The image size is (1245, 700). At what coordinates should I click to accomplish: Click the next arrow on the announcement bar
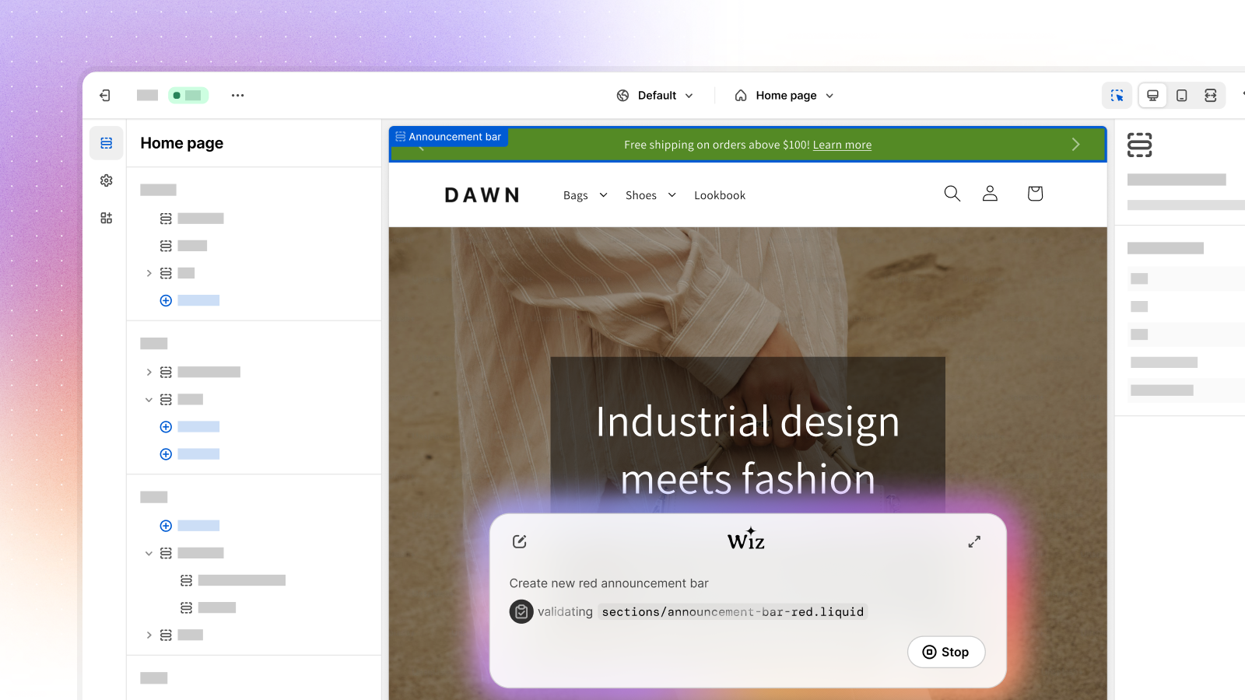pyautogui.click(x=1076, y=144)
